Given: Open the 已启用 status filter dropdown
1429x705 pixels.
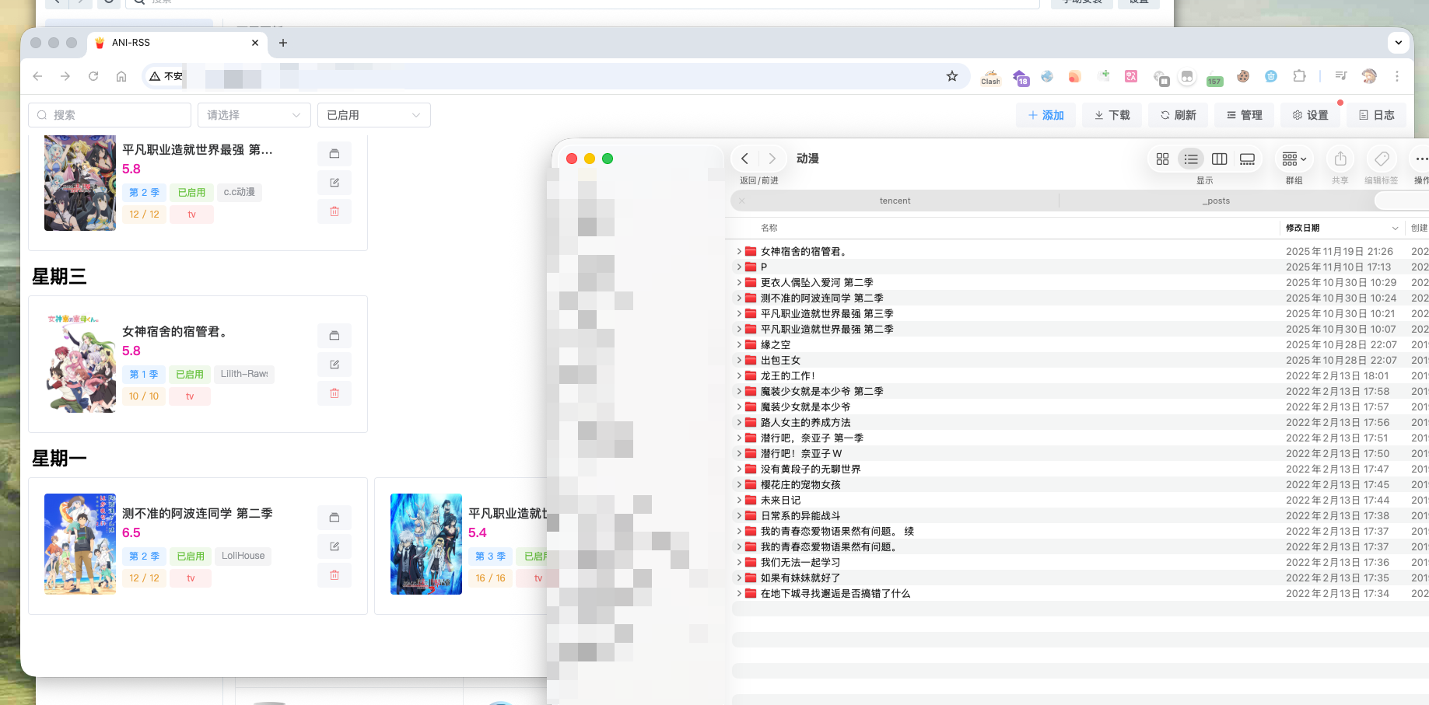Looking at the screenshot, I should point(373,115).
